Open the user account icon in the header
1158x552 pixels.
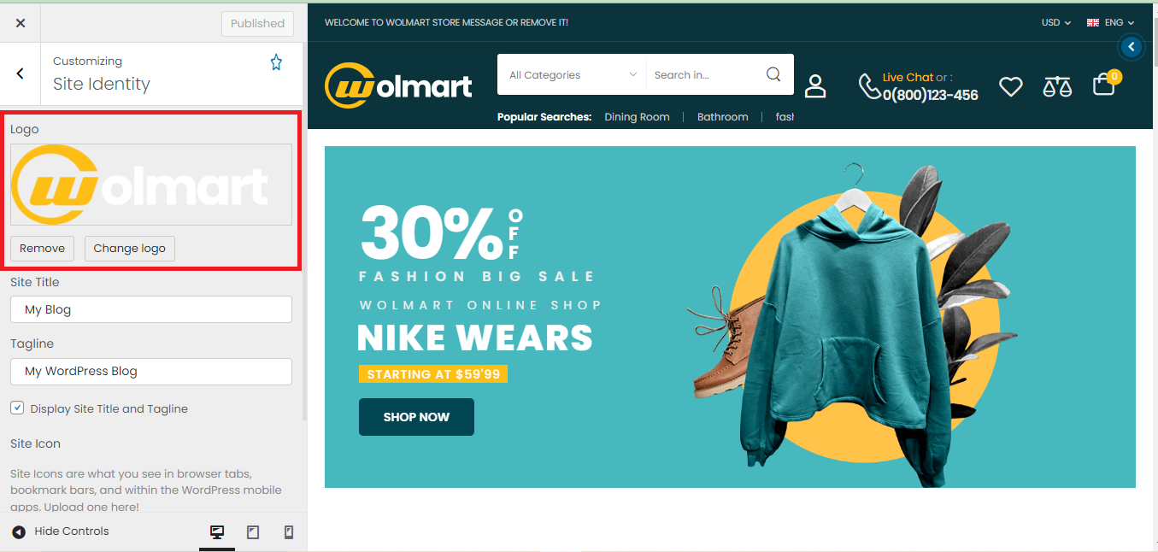click(x=815, y=85)
